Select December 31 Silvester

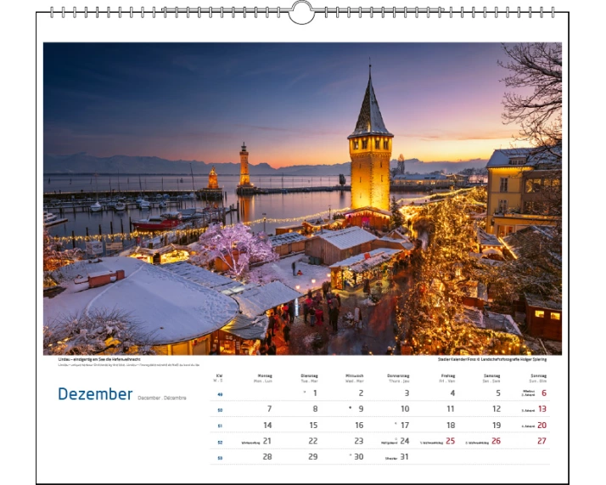tap(404, 456)
